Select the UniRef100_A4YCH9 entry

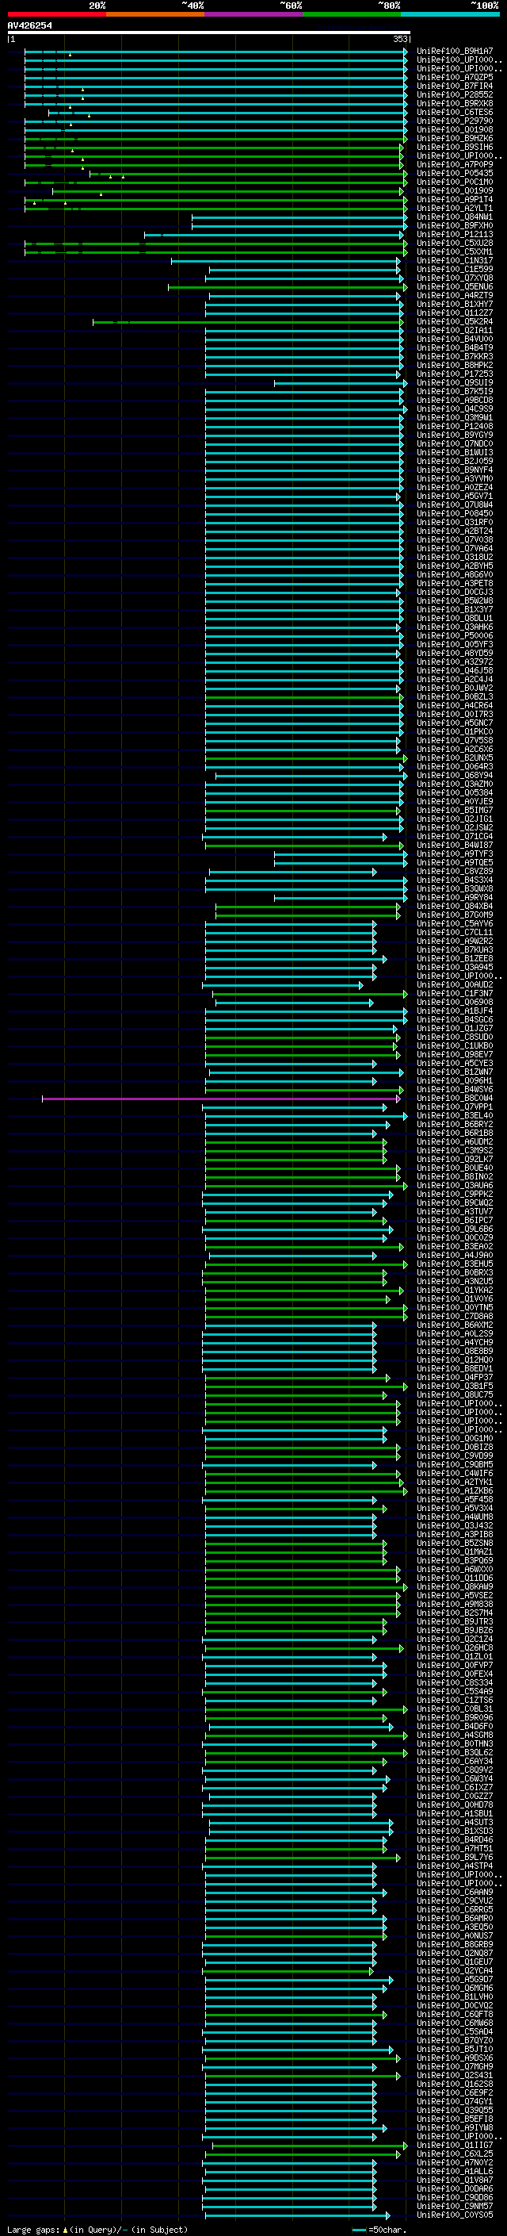click(x=455, y=1342)
